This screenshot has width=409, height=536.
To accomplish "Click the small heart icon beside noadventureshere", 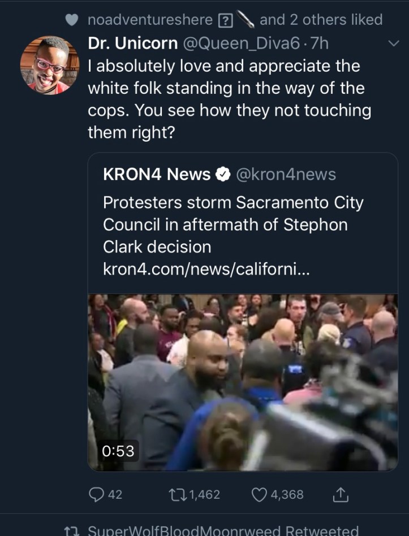I will [x=71, y=20].
